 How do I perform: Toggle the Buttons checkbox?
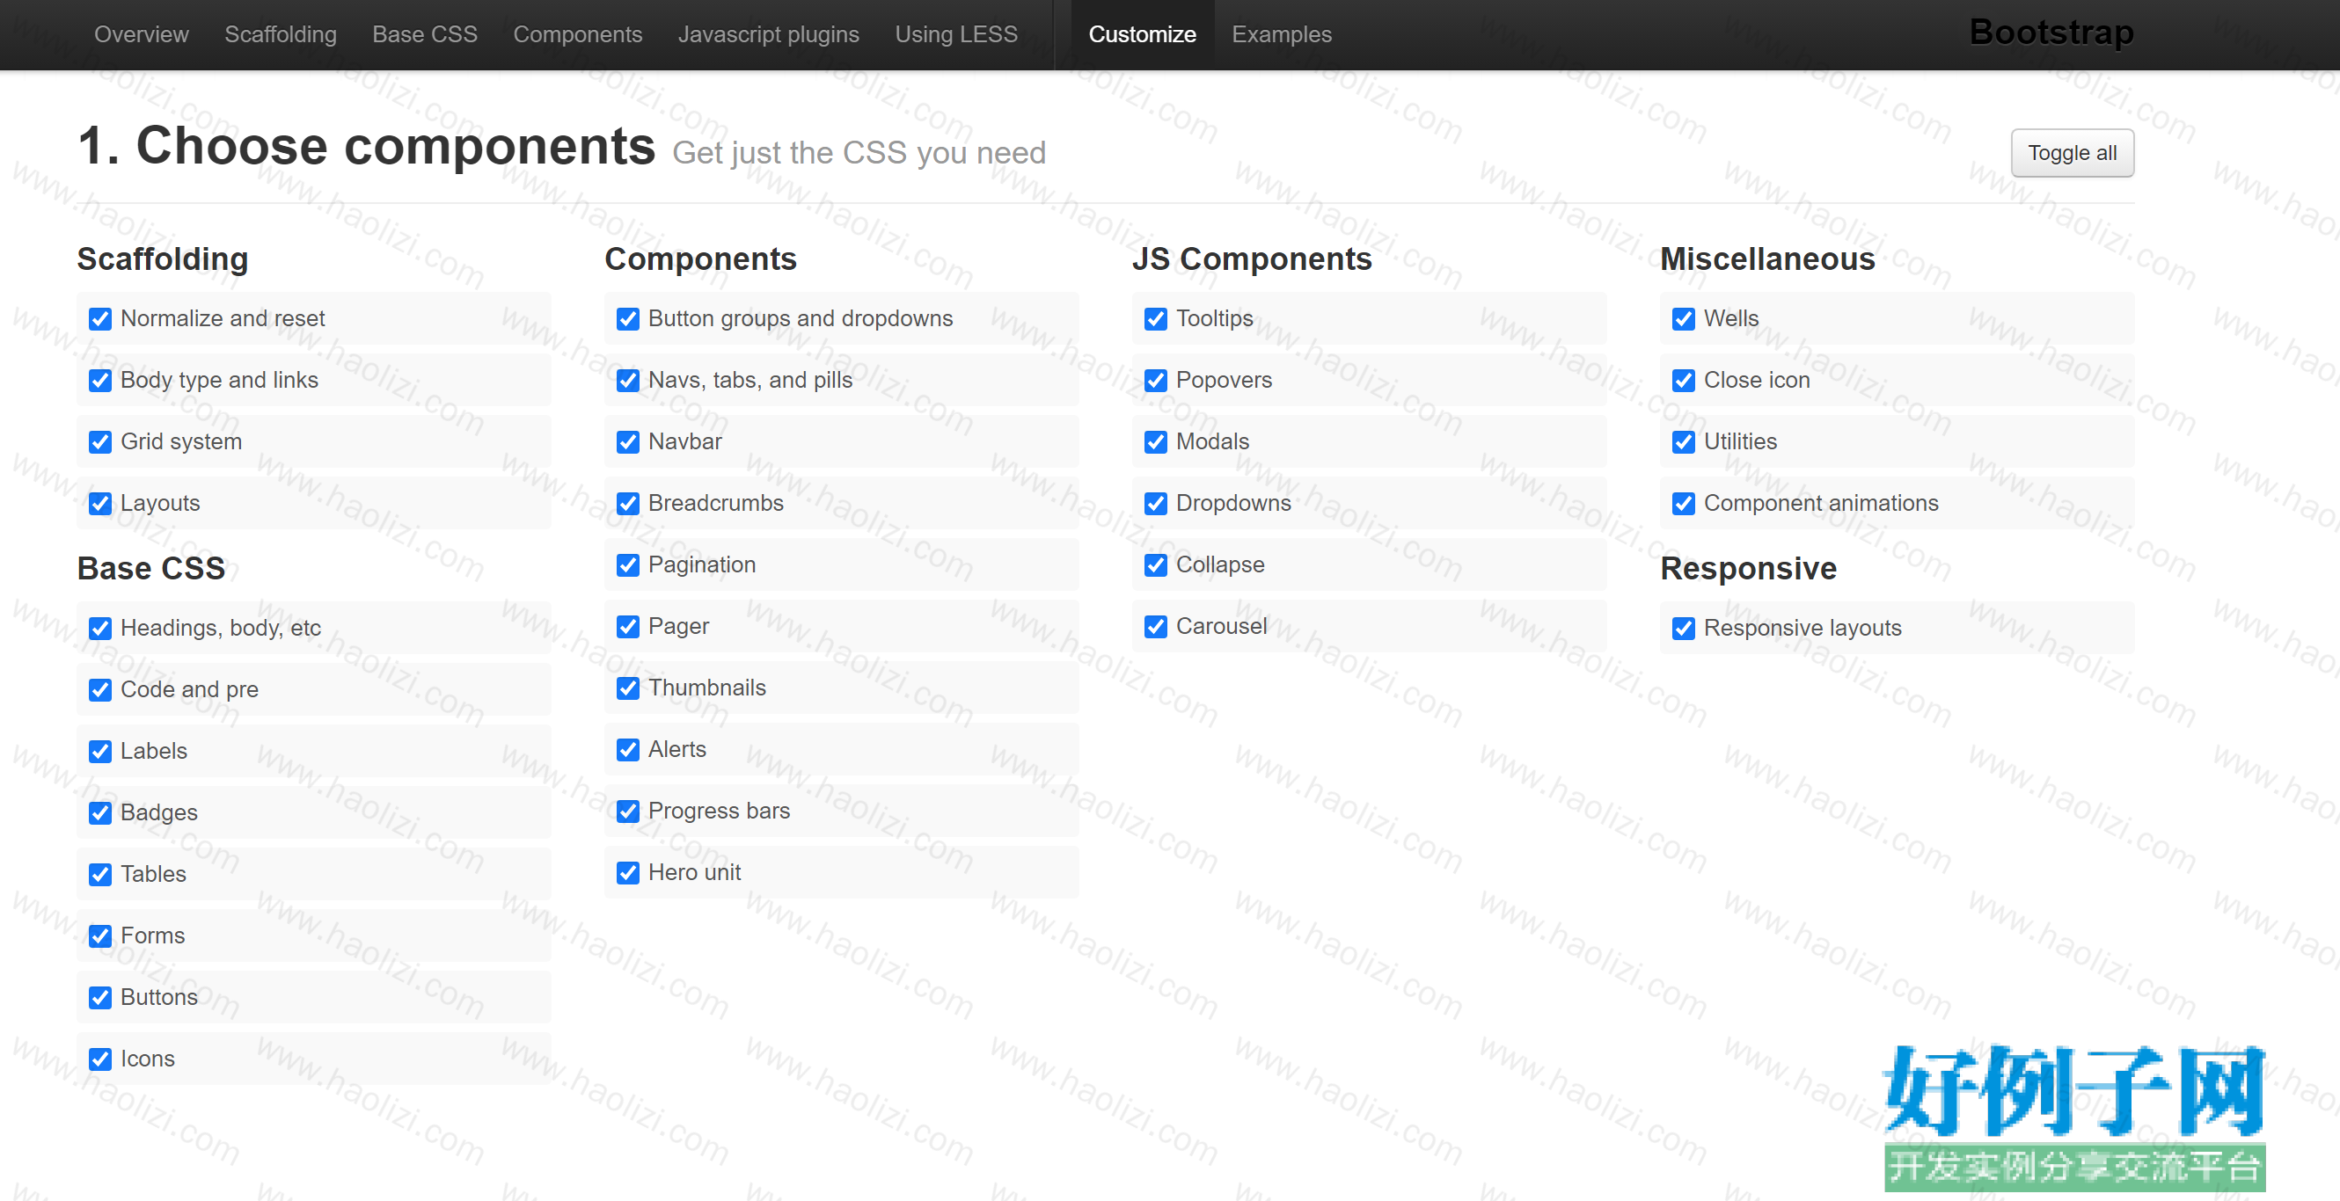click(x=100, y=1000)
